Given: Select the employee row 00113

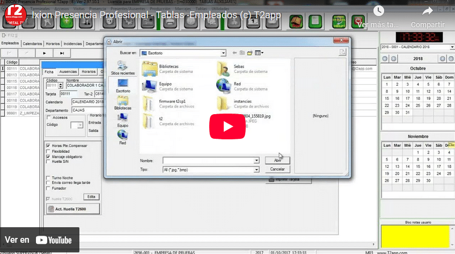Looking at the screenshot, I should 20,75.
